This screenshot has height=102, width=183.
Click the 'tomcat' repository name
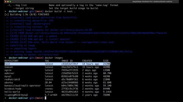click(9, 67)
